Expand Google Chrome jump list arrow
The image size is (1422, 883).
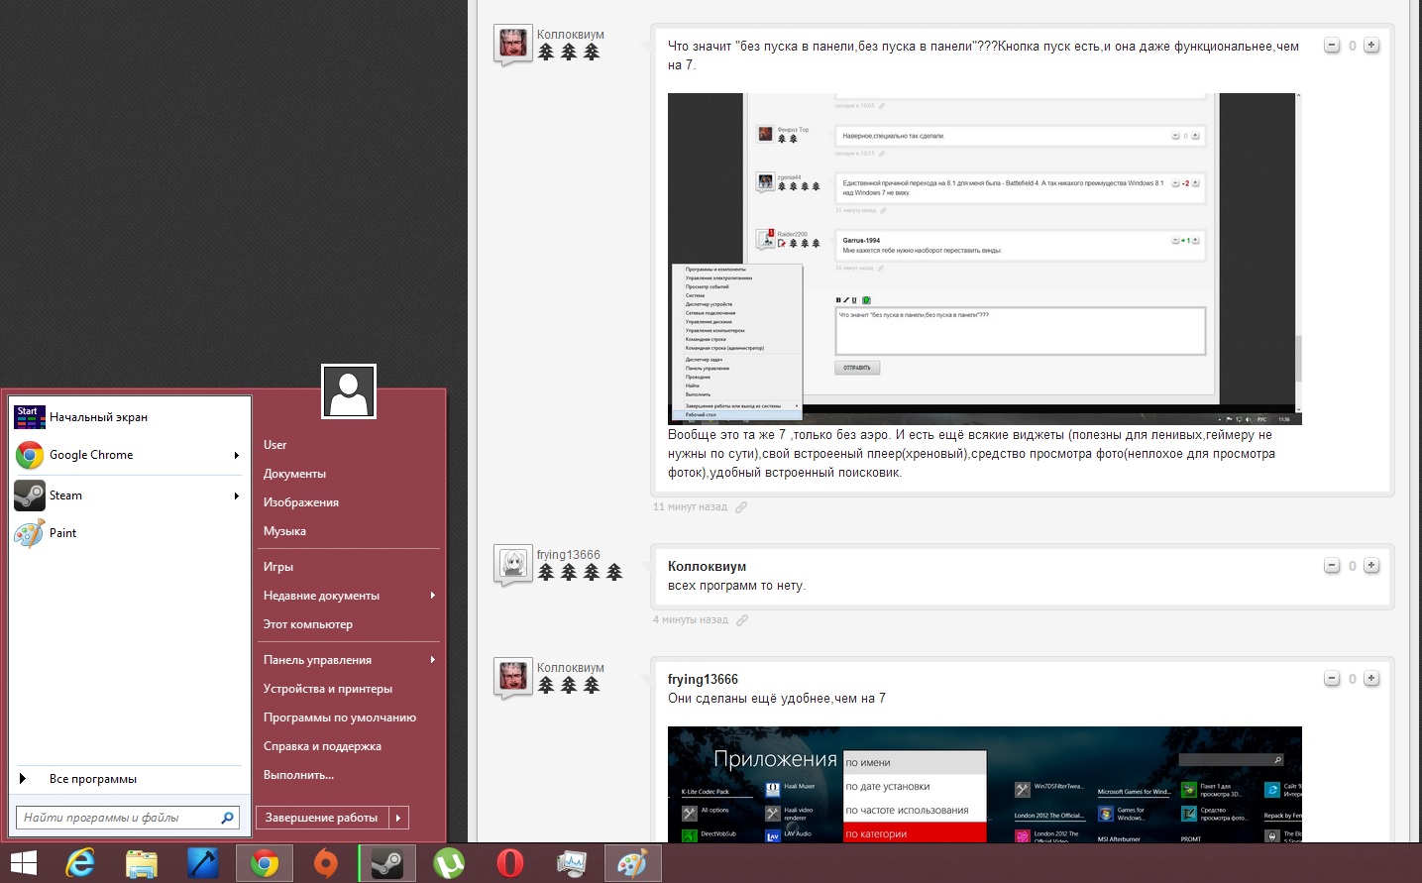[237, 455]
